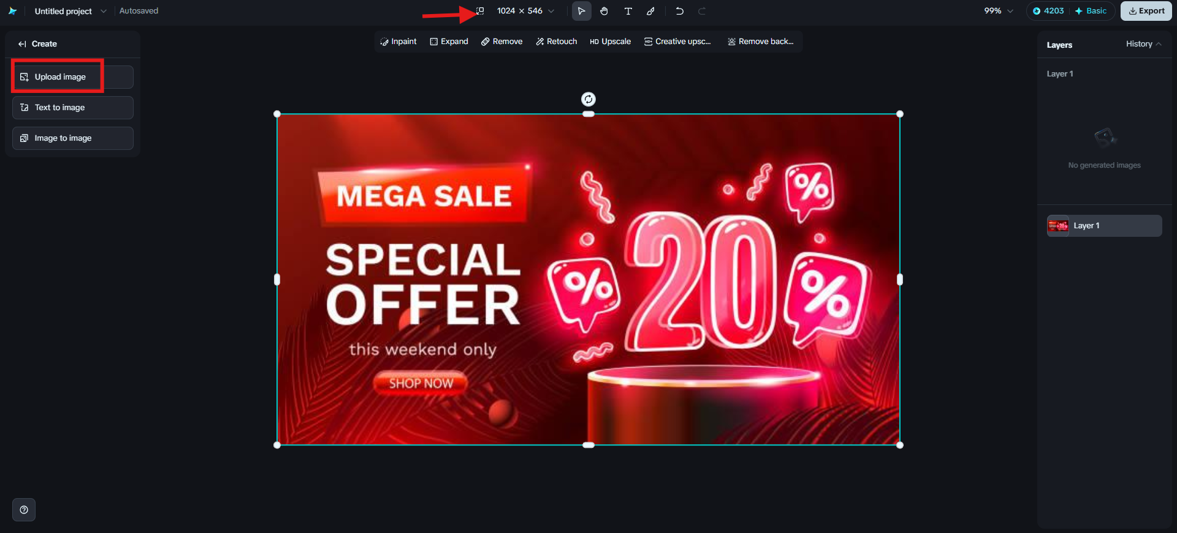Undo the last action
The image size is (1177, 533).
pyautogui.click(x=679, y=11)
